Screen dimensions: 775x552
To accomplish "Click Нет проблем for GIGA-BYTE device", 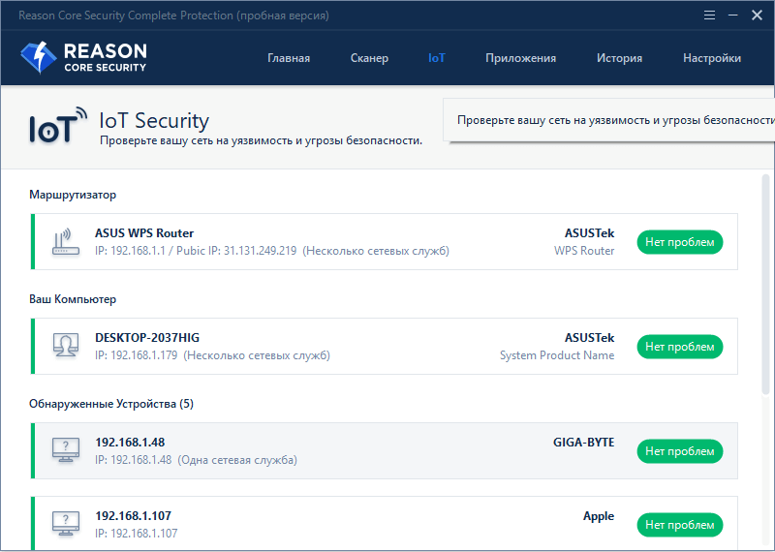I will (x=680, y=451).
